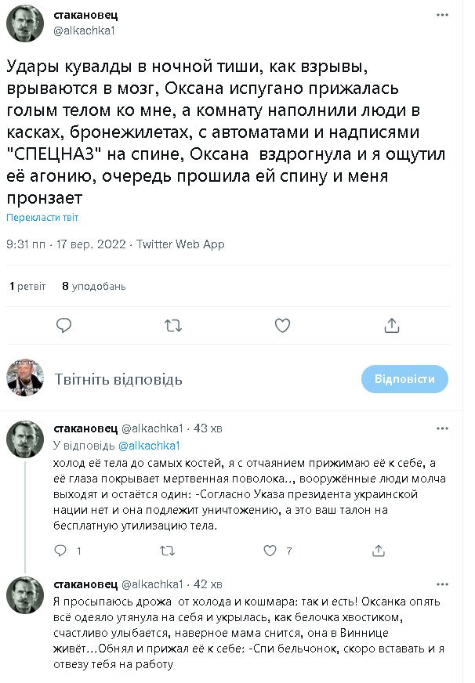475x683 pixels.
Task: Click the share icon under the main tweet
Action: tap(392, 325)
